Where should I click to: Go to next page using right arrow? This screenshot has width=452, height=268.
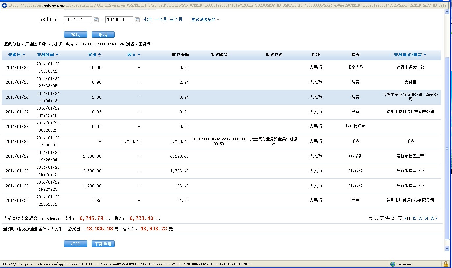(437, 218)
